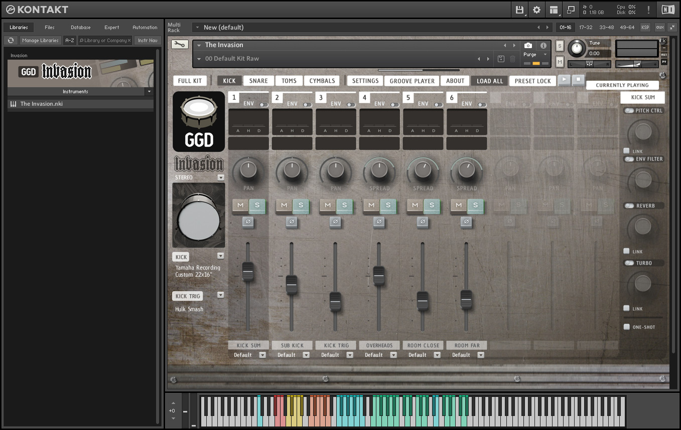Solo mixer channel 6
This screenshot has width=681, height=430.
tap(476, 205)
